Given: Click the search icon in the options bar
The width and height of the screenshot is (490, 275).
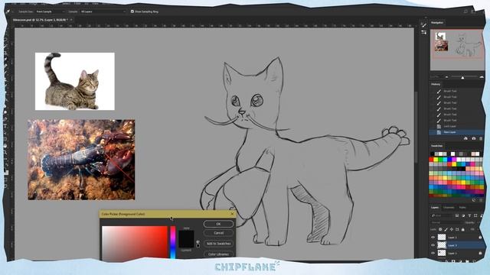Looking at the screenshot, I should point(465,11).
